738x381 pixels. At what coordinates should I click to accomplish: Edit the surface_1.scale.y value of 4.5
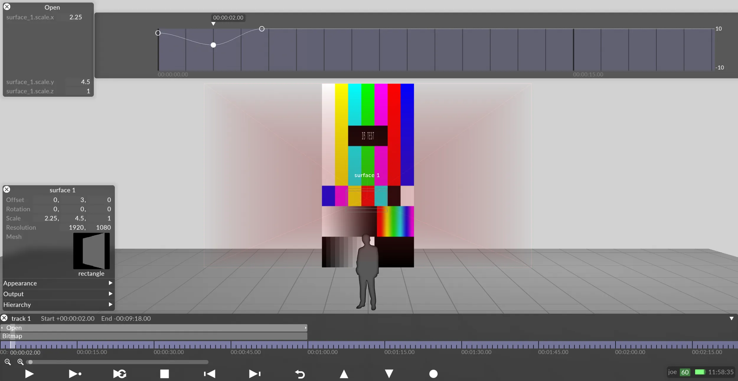click(85, 82)
